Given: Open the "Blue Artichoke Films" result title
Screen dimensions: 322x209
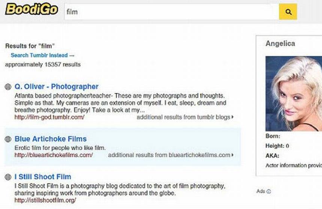Looking at the screenshot, I should pyautogui.click(x=51, y=139).
